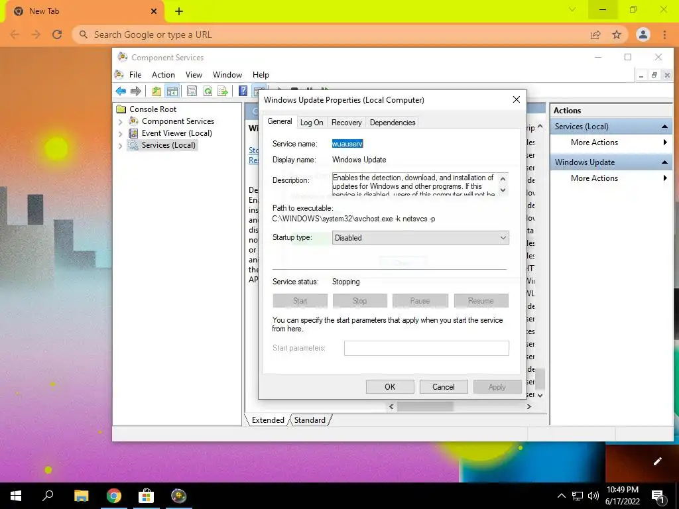The width and height of the screenshot is (679, 509).
Task: Click the Start service button
Action: pos(300,301)
